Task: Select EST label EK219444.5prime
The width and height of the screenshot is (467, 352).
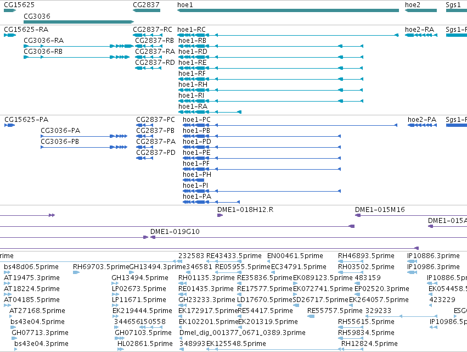Action: (x=142, y=311)
